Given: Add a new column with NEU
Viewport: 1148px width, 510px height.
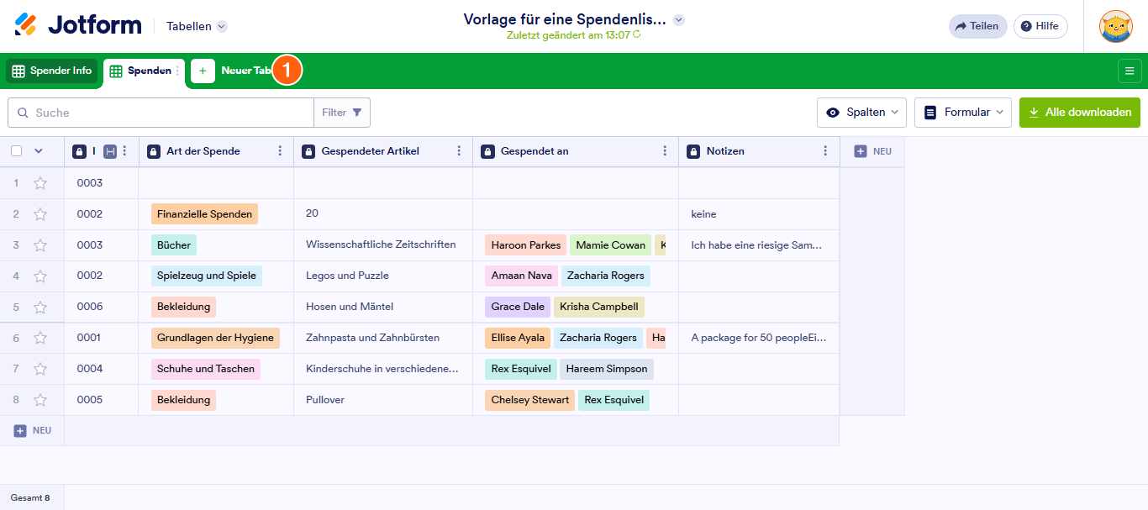Looking at the screenshot, I should coord(872,151).
